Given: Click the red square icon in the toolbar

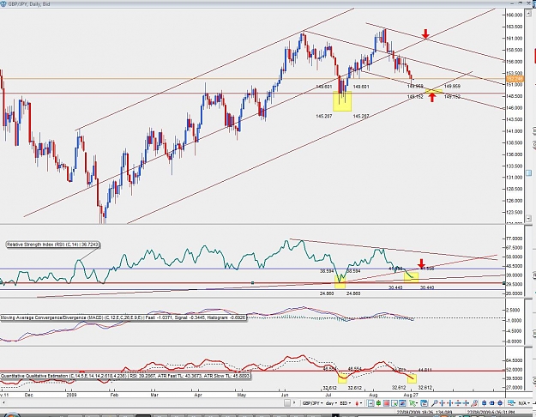Looking at the screenshot, I should click(x=386, y=403).
